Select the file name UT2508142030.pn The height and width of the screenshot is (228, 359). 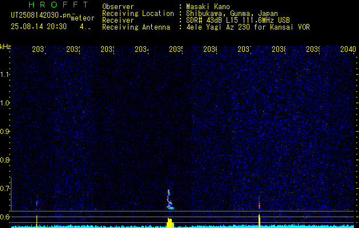41,15
